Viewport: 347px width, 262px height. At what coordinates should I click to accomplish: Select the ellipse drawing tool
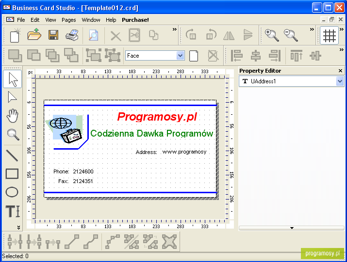[12, 192]
